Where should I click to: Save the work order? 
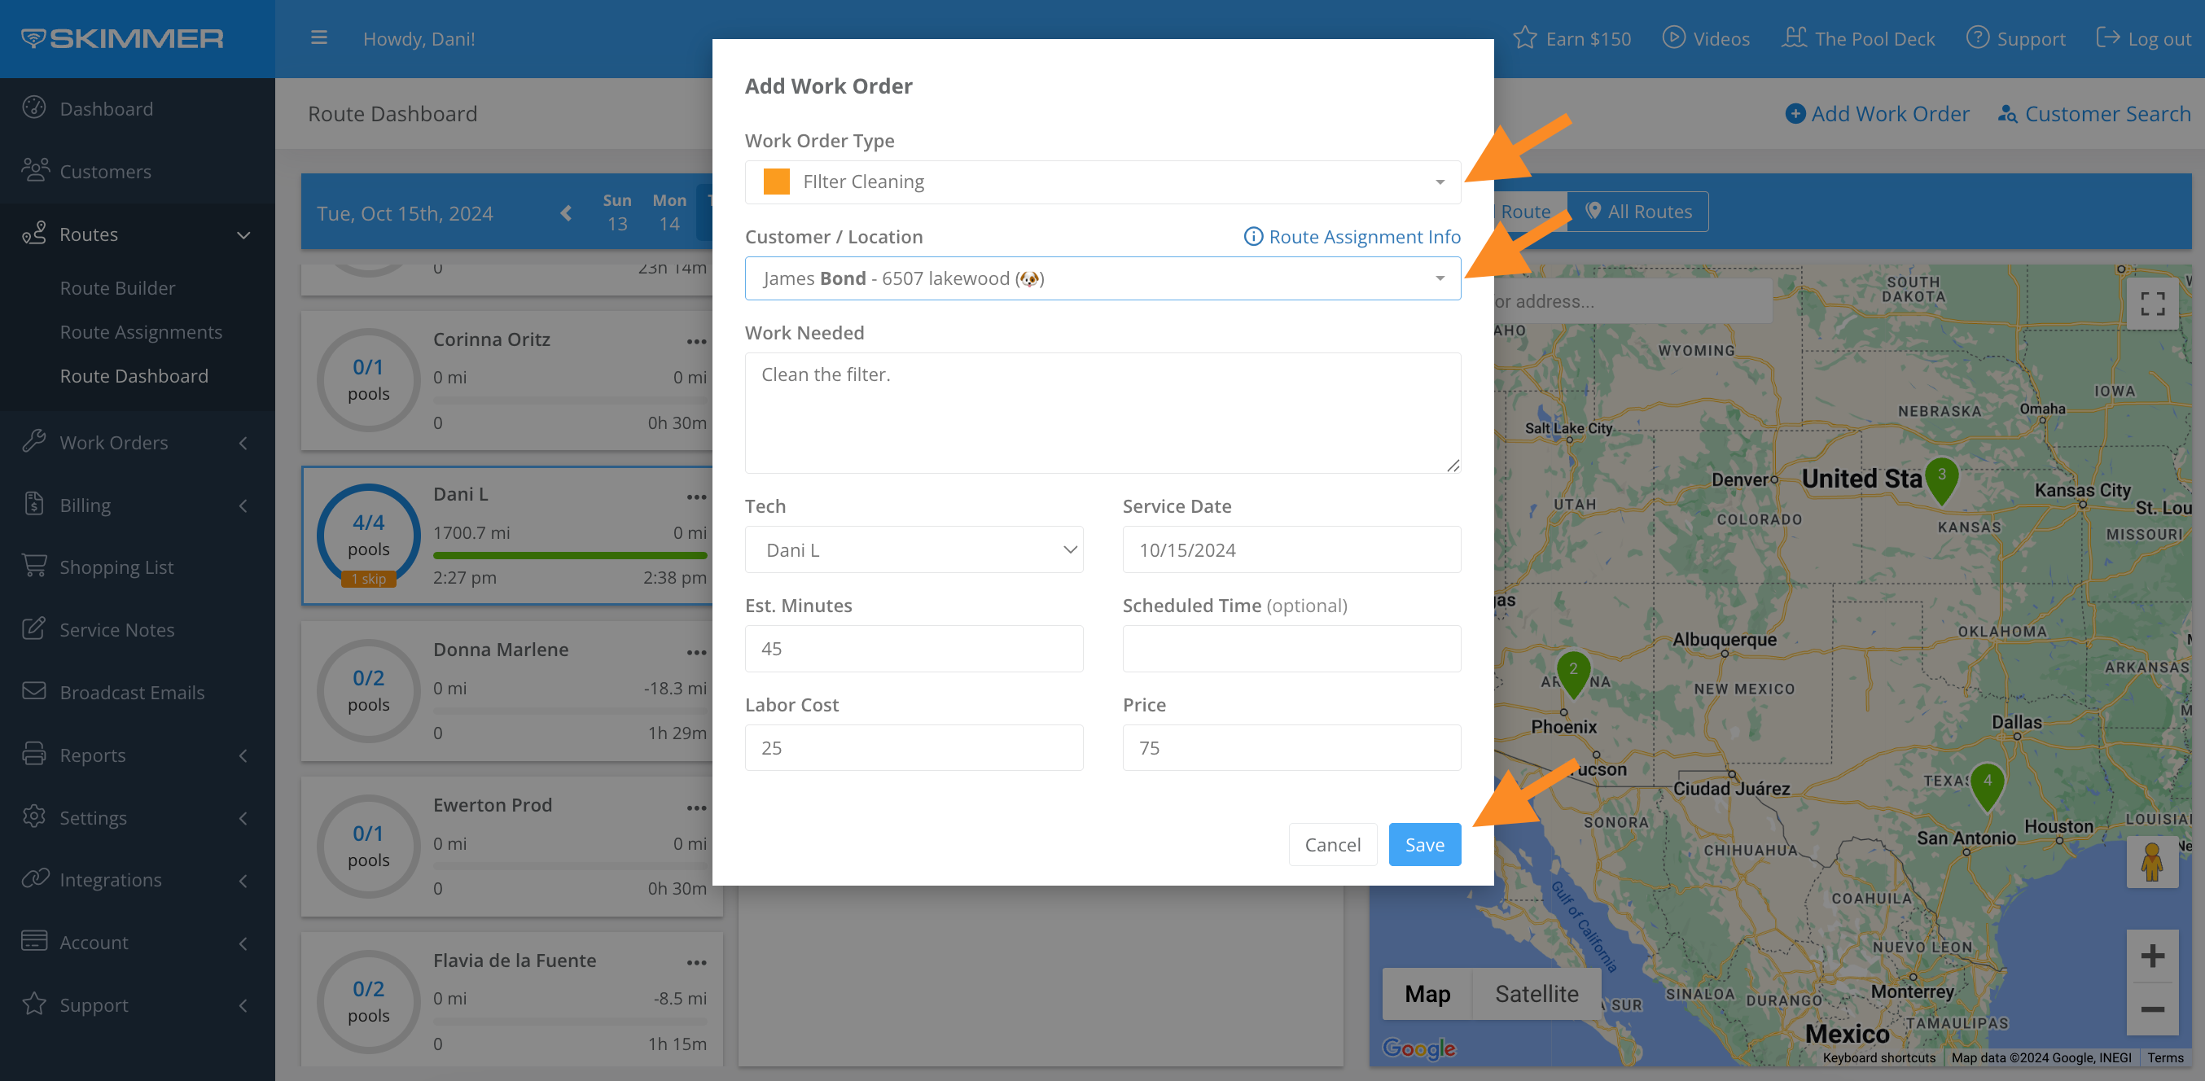1424,845
